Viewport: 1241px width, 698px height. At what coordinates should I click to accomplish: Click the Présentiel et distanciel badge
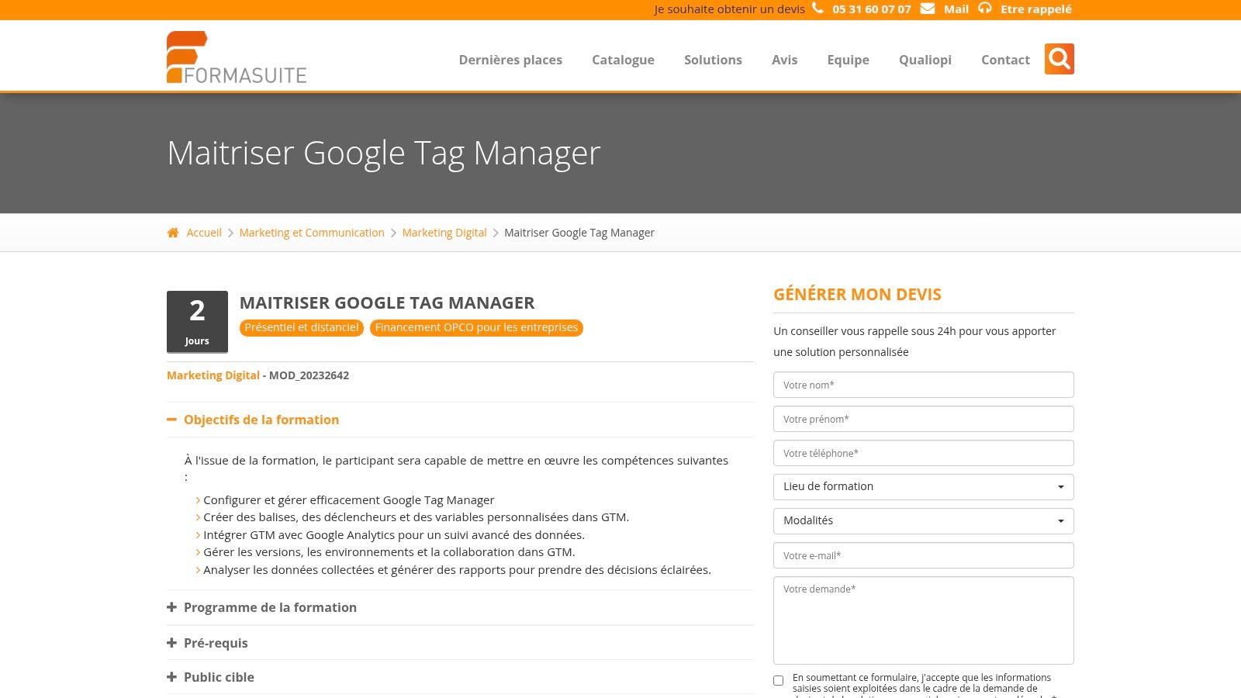tap(302, 328)
